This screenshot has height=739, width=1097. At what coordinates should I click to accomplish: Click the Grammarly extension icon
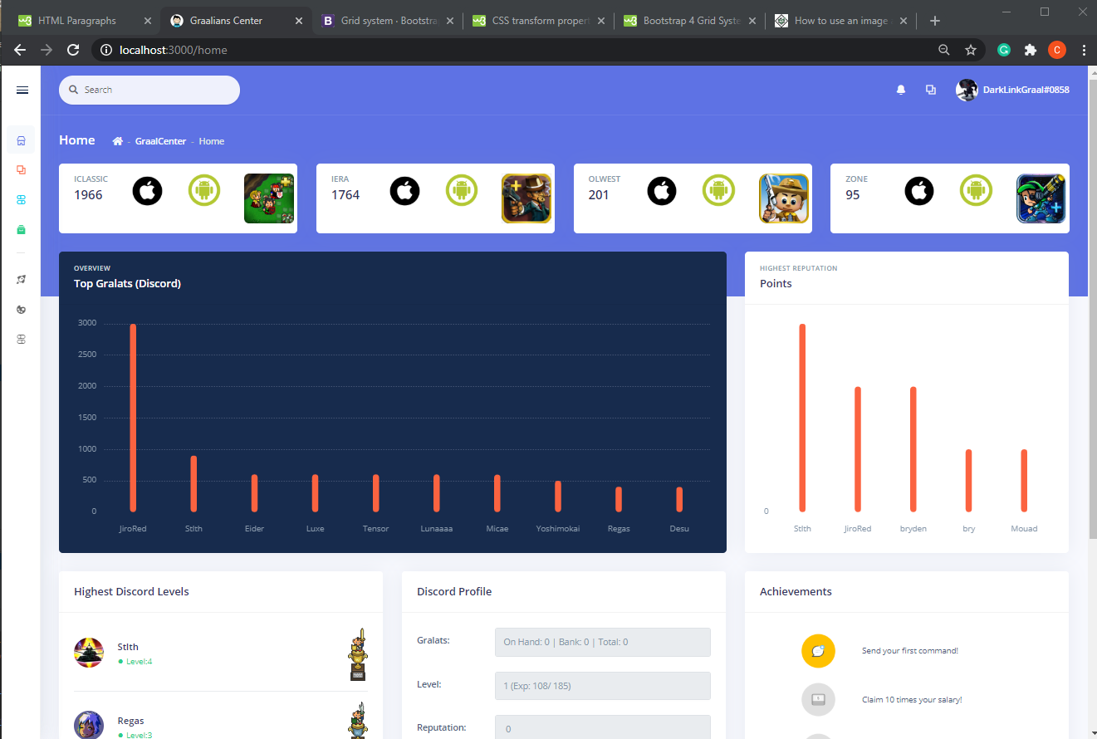pos(1004,50)
